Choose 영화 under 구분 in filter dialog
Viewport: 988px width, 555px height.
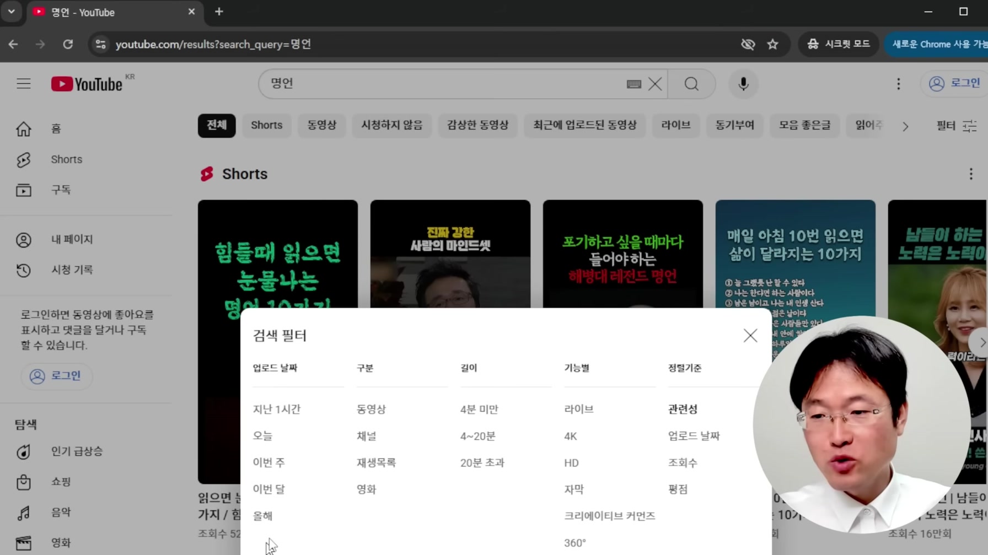coord(367,489)
